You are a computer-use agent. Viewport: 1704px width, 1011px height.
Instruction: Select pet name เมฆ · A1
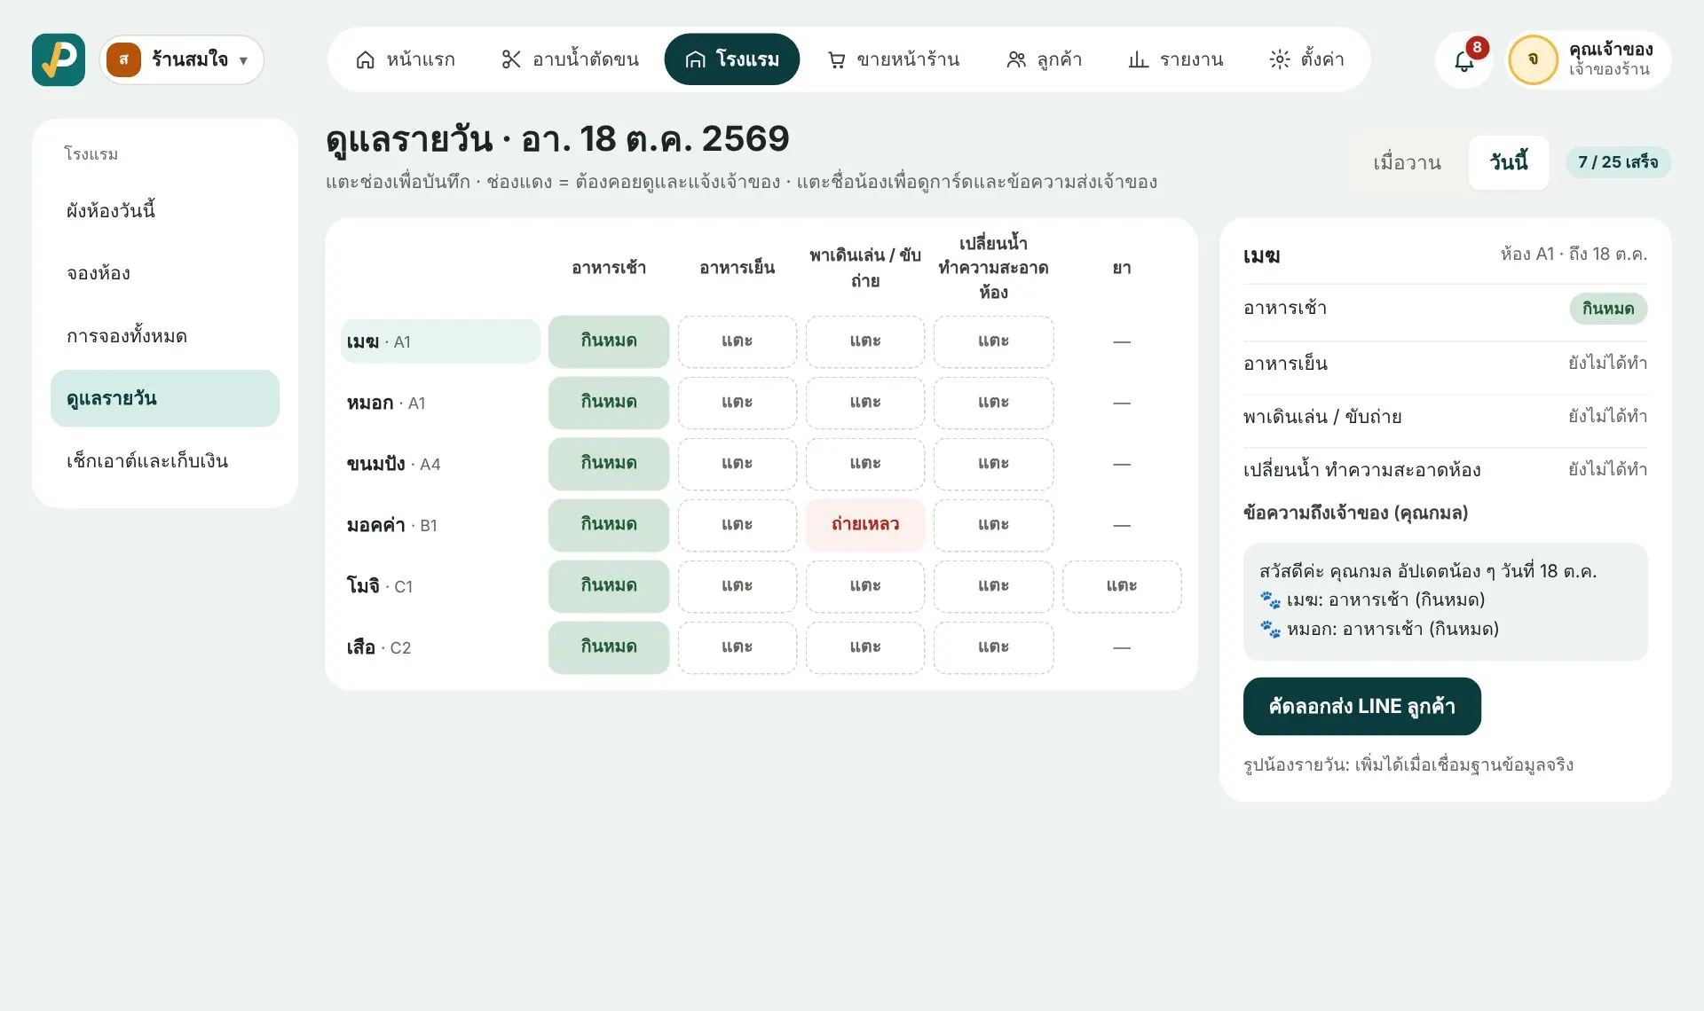coord(440,341)
